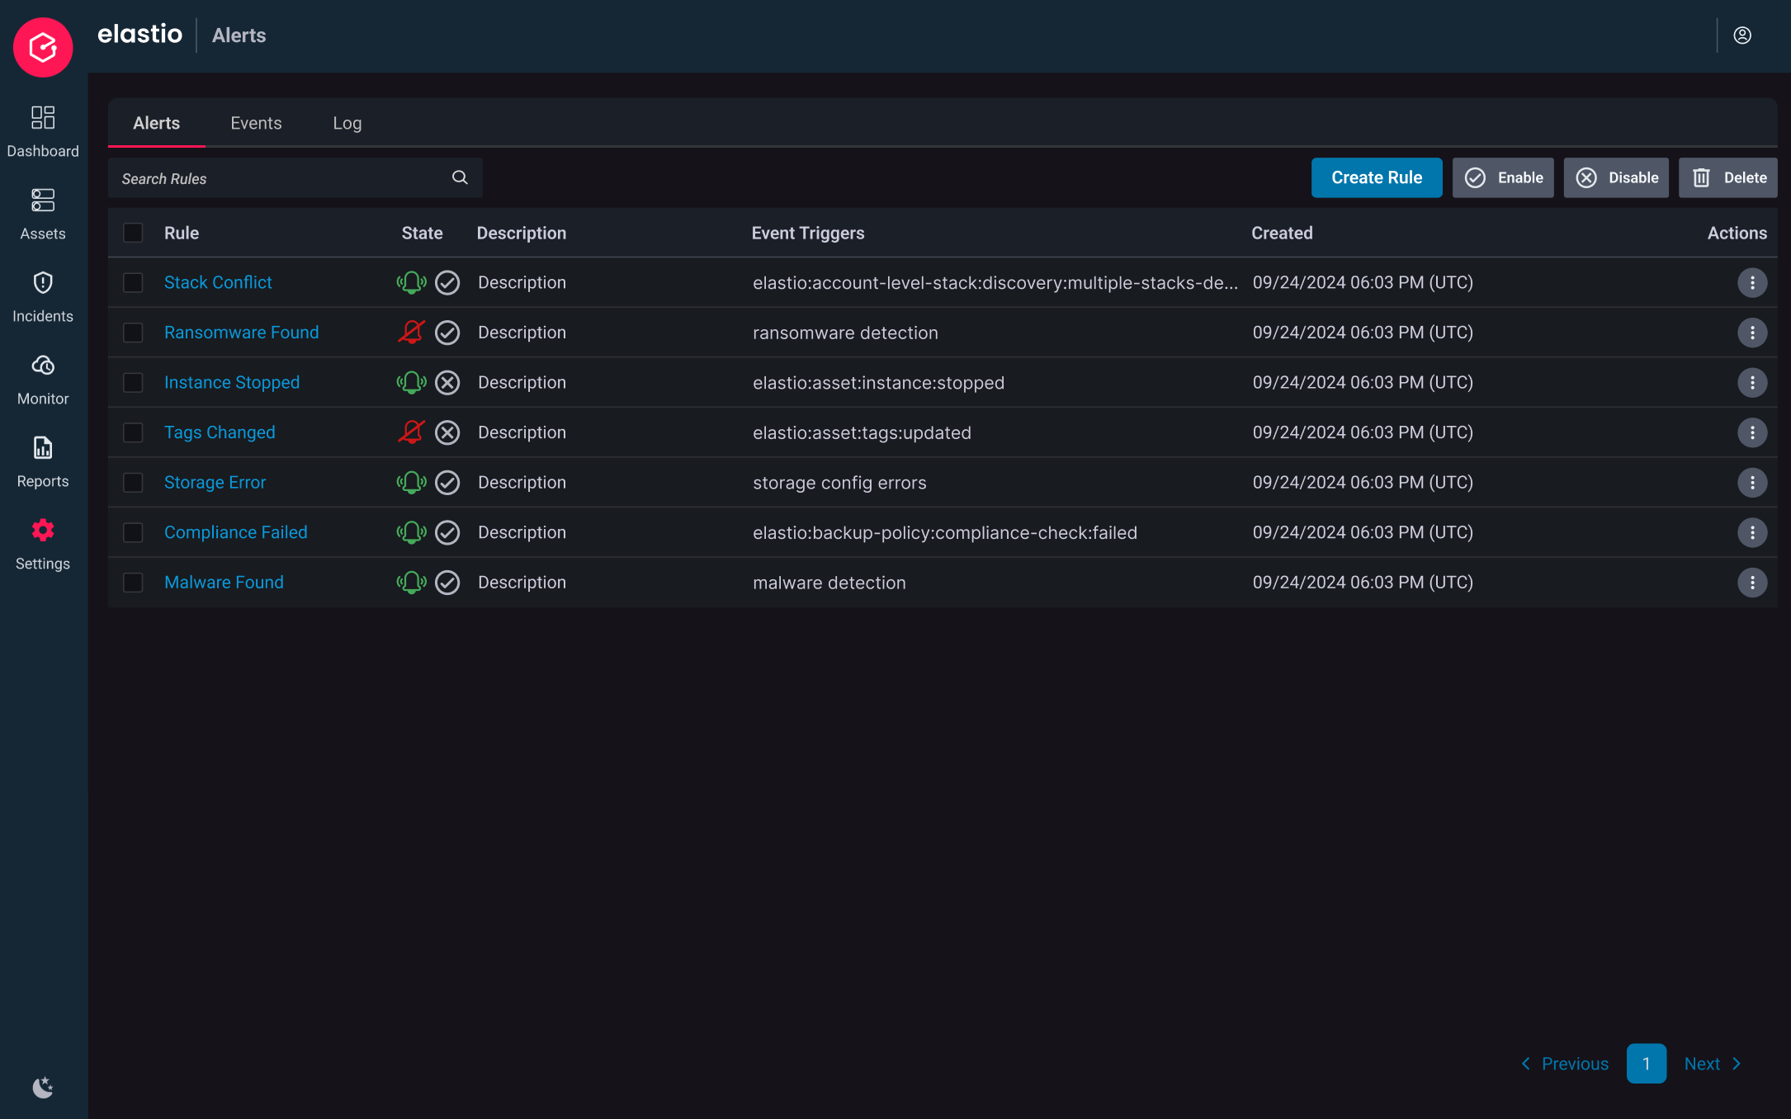Open actions menu for Malware Found
1791x1119 pixels.
(x=1751, y=583)
